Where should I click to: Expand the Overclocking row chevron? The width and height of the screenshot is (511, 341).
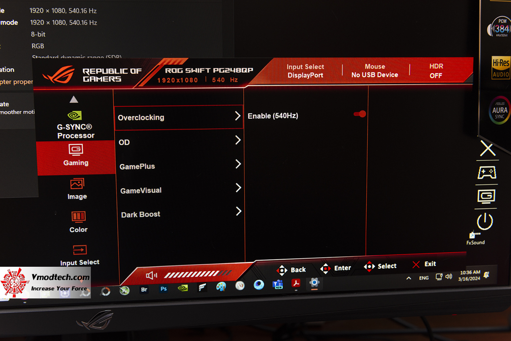click(x=238, y=116)
